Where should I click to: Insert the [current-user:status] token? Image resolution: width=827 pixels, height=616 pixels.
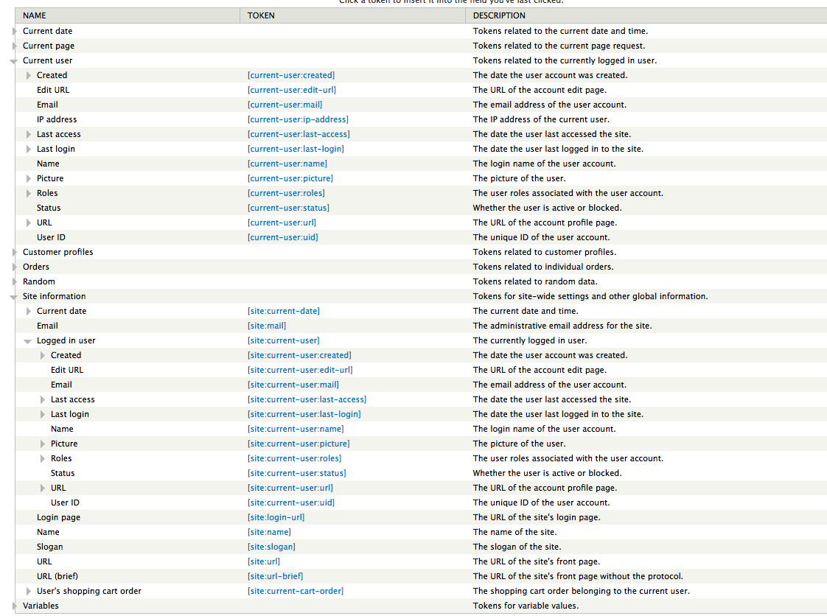(288, 209)
